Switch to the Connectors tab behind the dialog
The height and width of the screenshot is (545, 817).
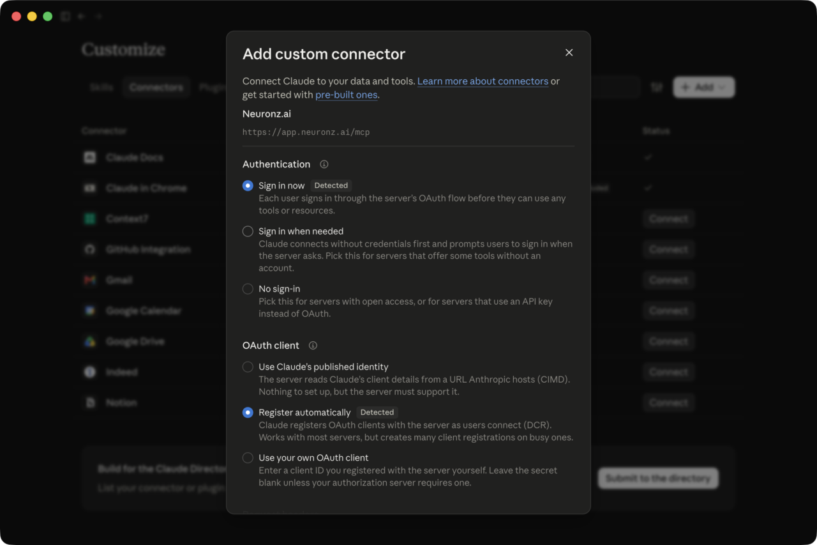click(156, 88)
